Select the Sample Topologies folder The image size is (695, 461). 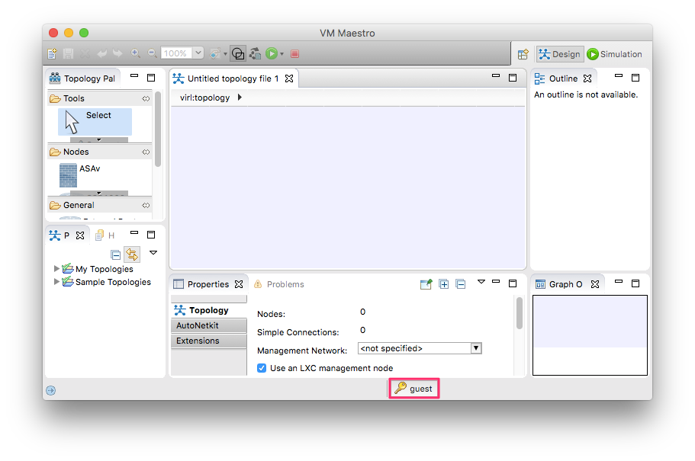point(106,282)
